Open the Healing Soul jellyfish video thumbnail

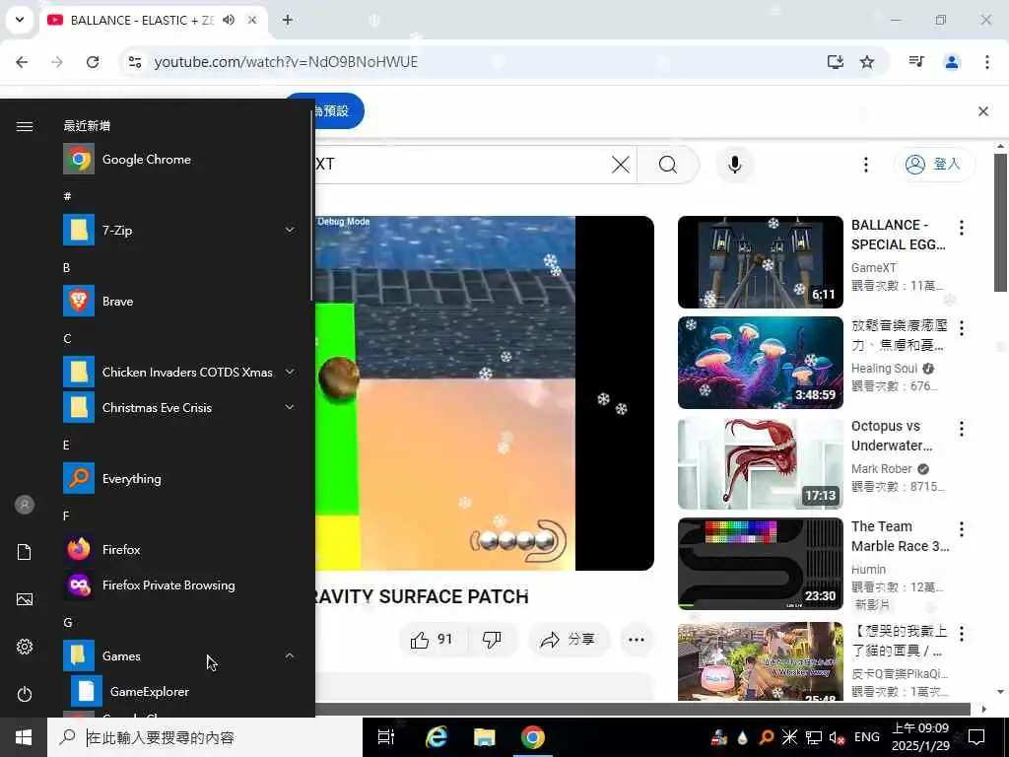pyautogui.click(x=761, y=363)
